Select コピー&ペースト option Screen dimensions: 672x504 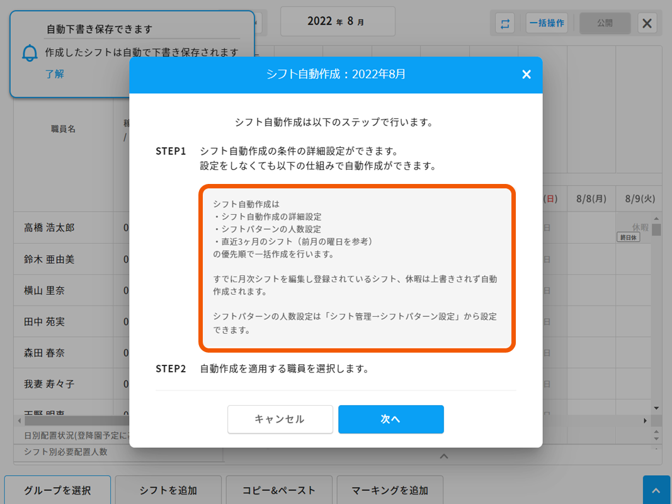pos(279,490)
